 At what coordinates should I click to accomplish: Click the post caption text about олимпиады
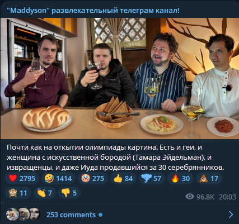pyautogui.click(x=115, y=158)
